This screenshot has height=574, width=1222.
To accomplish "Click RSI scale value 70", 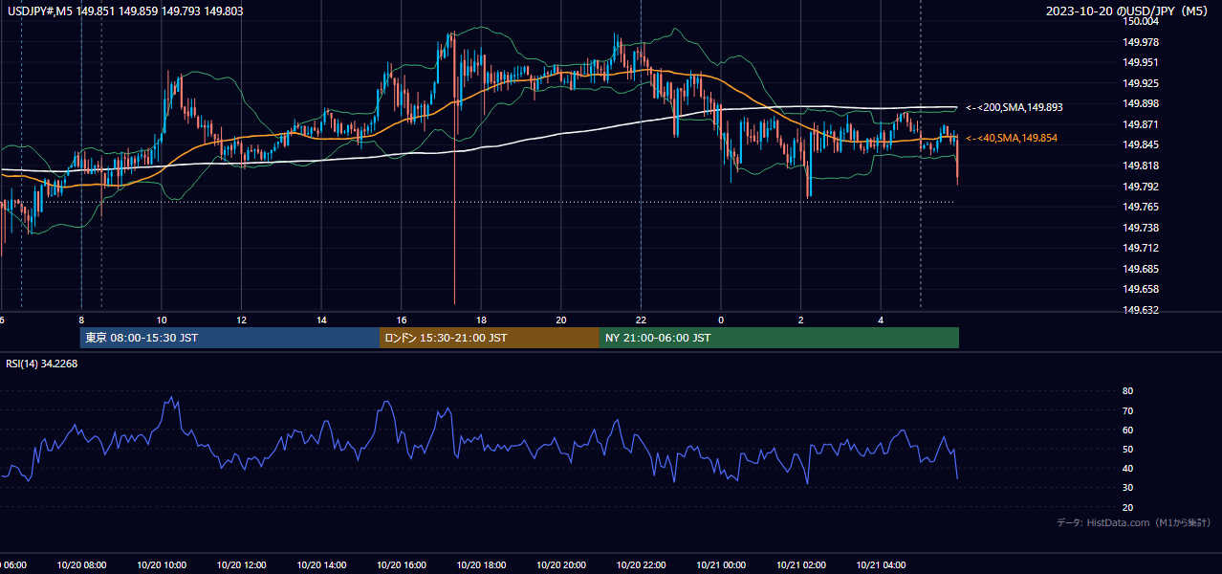I will pos(1128,410).
